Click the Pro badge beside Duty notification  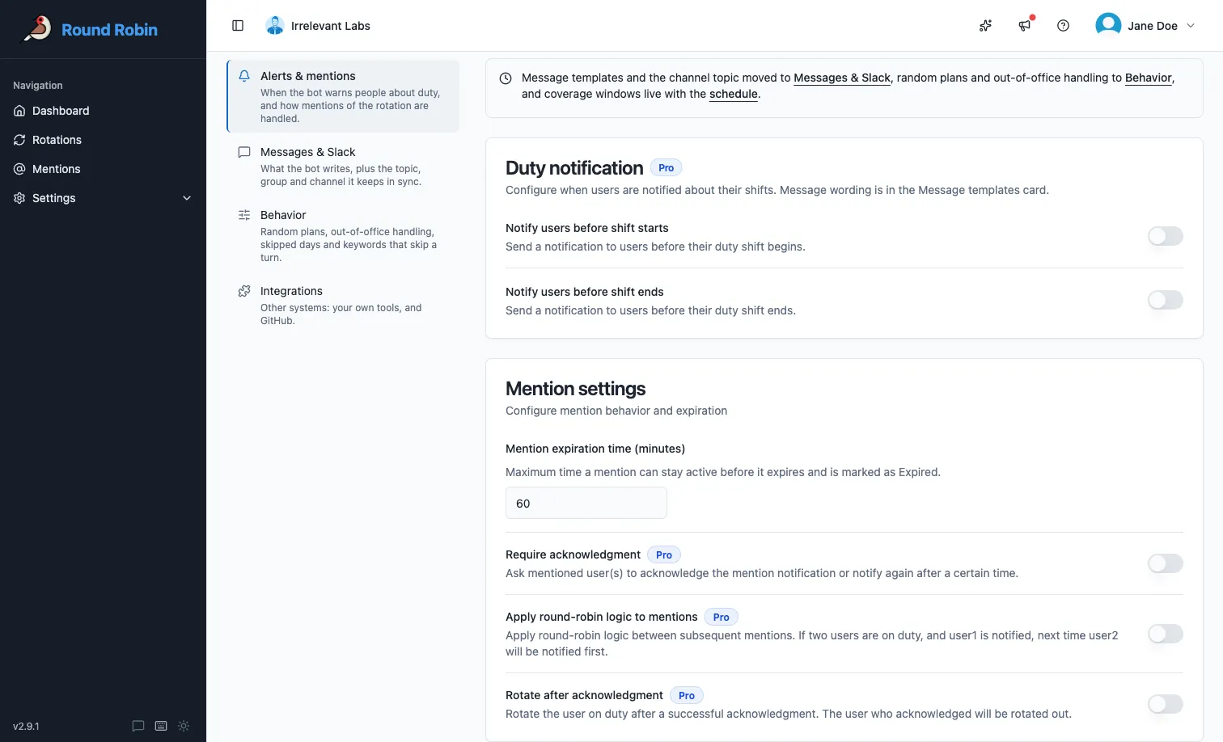tap(666, 168)
